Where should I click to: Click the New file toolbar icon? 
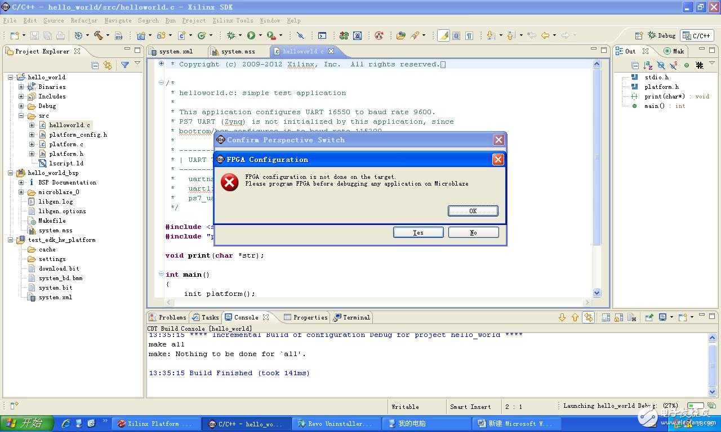coord(15,35)
